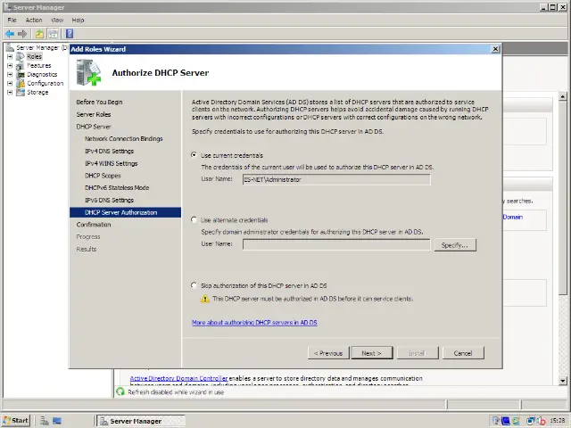
Task: Click Server Manager scrollbar up arrow
Action: [563, 96]
